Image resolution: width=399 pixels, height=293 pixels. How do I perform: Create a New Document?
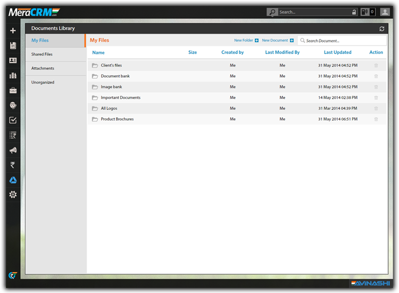tap(278, 40)
